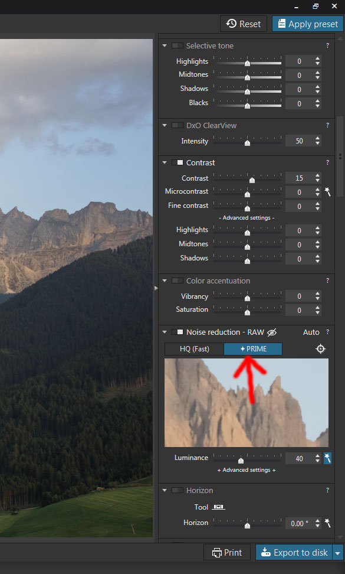Click the noise reduction preview thumbnail
This screenshot has height=574, width=345.
pos(247,403)
